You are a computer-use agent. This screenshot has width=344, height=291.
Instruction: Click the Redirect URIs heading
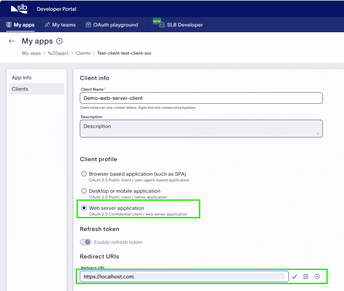(99, 257)
